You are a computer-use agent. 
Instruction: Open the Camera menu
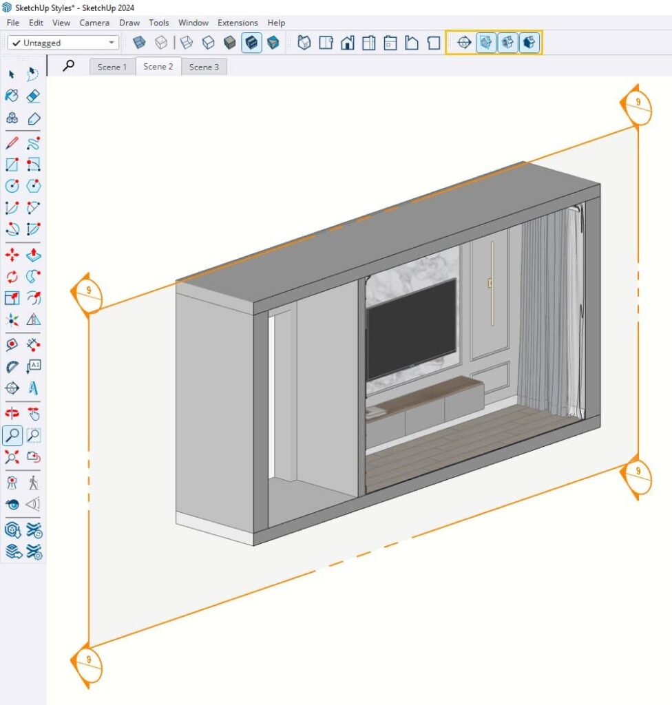pyautogui.click(x=94, y=23)
